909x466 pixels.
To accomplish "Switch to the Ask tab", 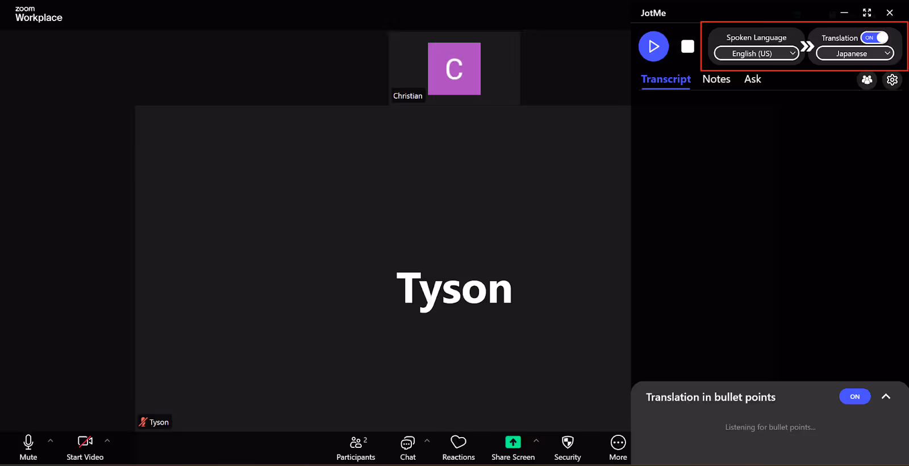I will 753,79.
